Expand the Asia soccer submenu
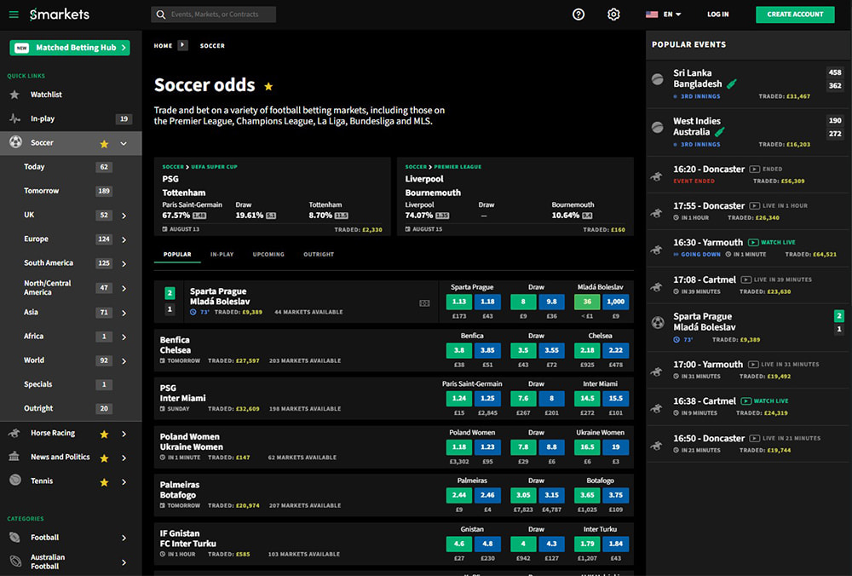Viewport: 852px width, 576px height. (124, 313)
